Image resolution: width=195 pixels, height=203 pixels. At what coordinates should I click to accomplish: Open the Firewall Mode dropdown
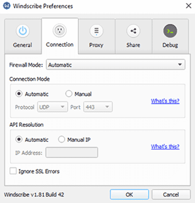(116, 64)
